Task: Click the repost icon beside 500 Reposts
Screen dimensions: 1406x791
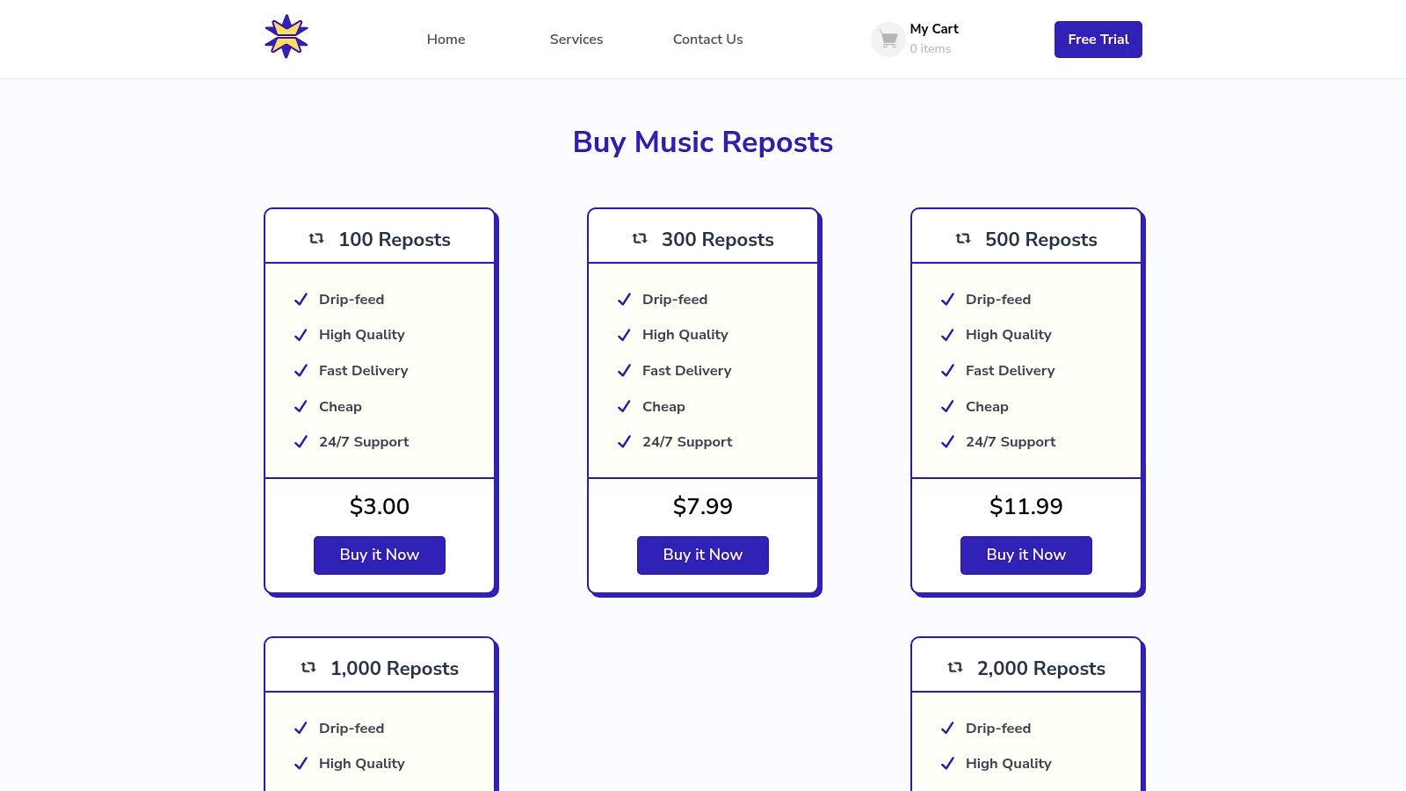Action: point(963,239)
